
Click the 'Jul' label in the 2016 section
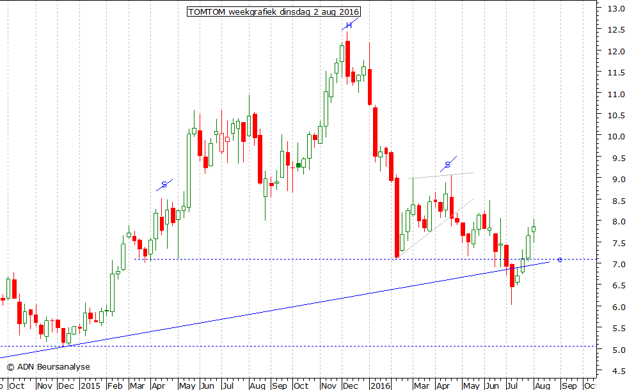[x=512, y=386]
